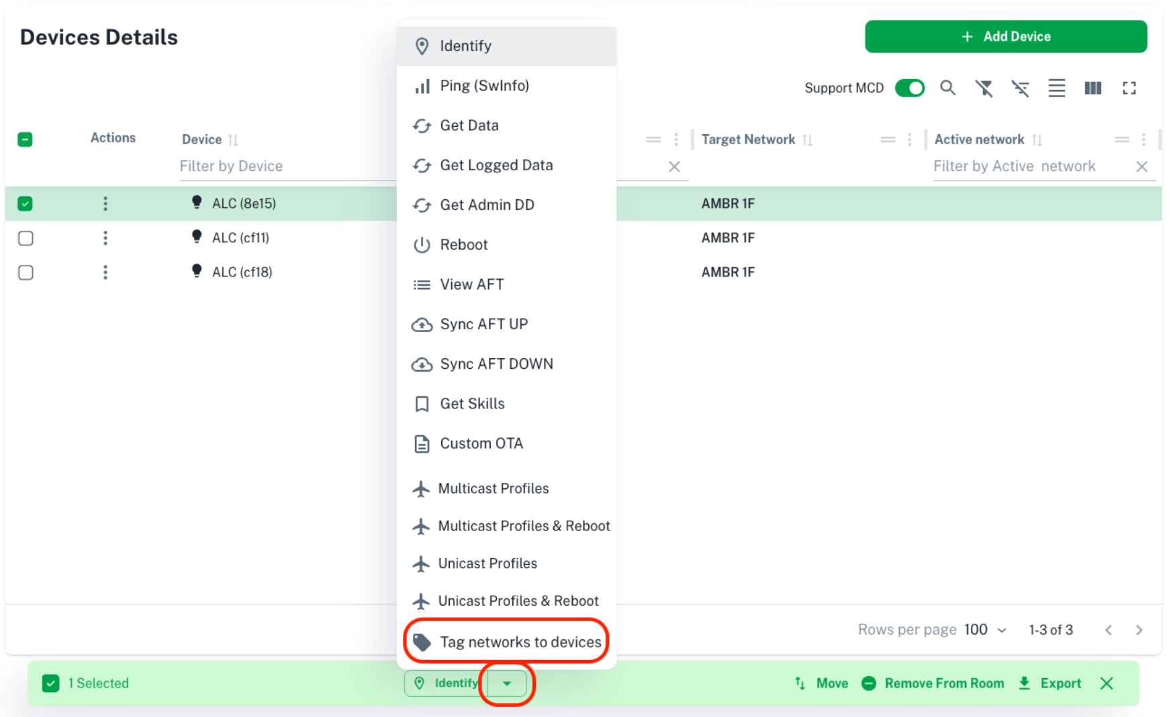Choose Get Admin DD menu item
The width and height of the screenshot is (1169, 717).
point(507,205)
